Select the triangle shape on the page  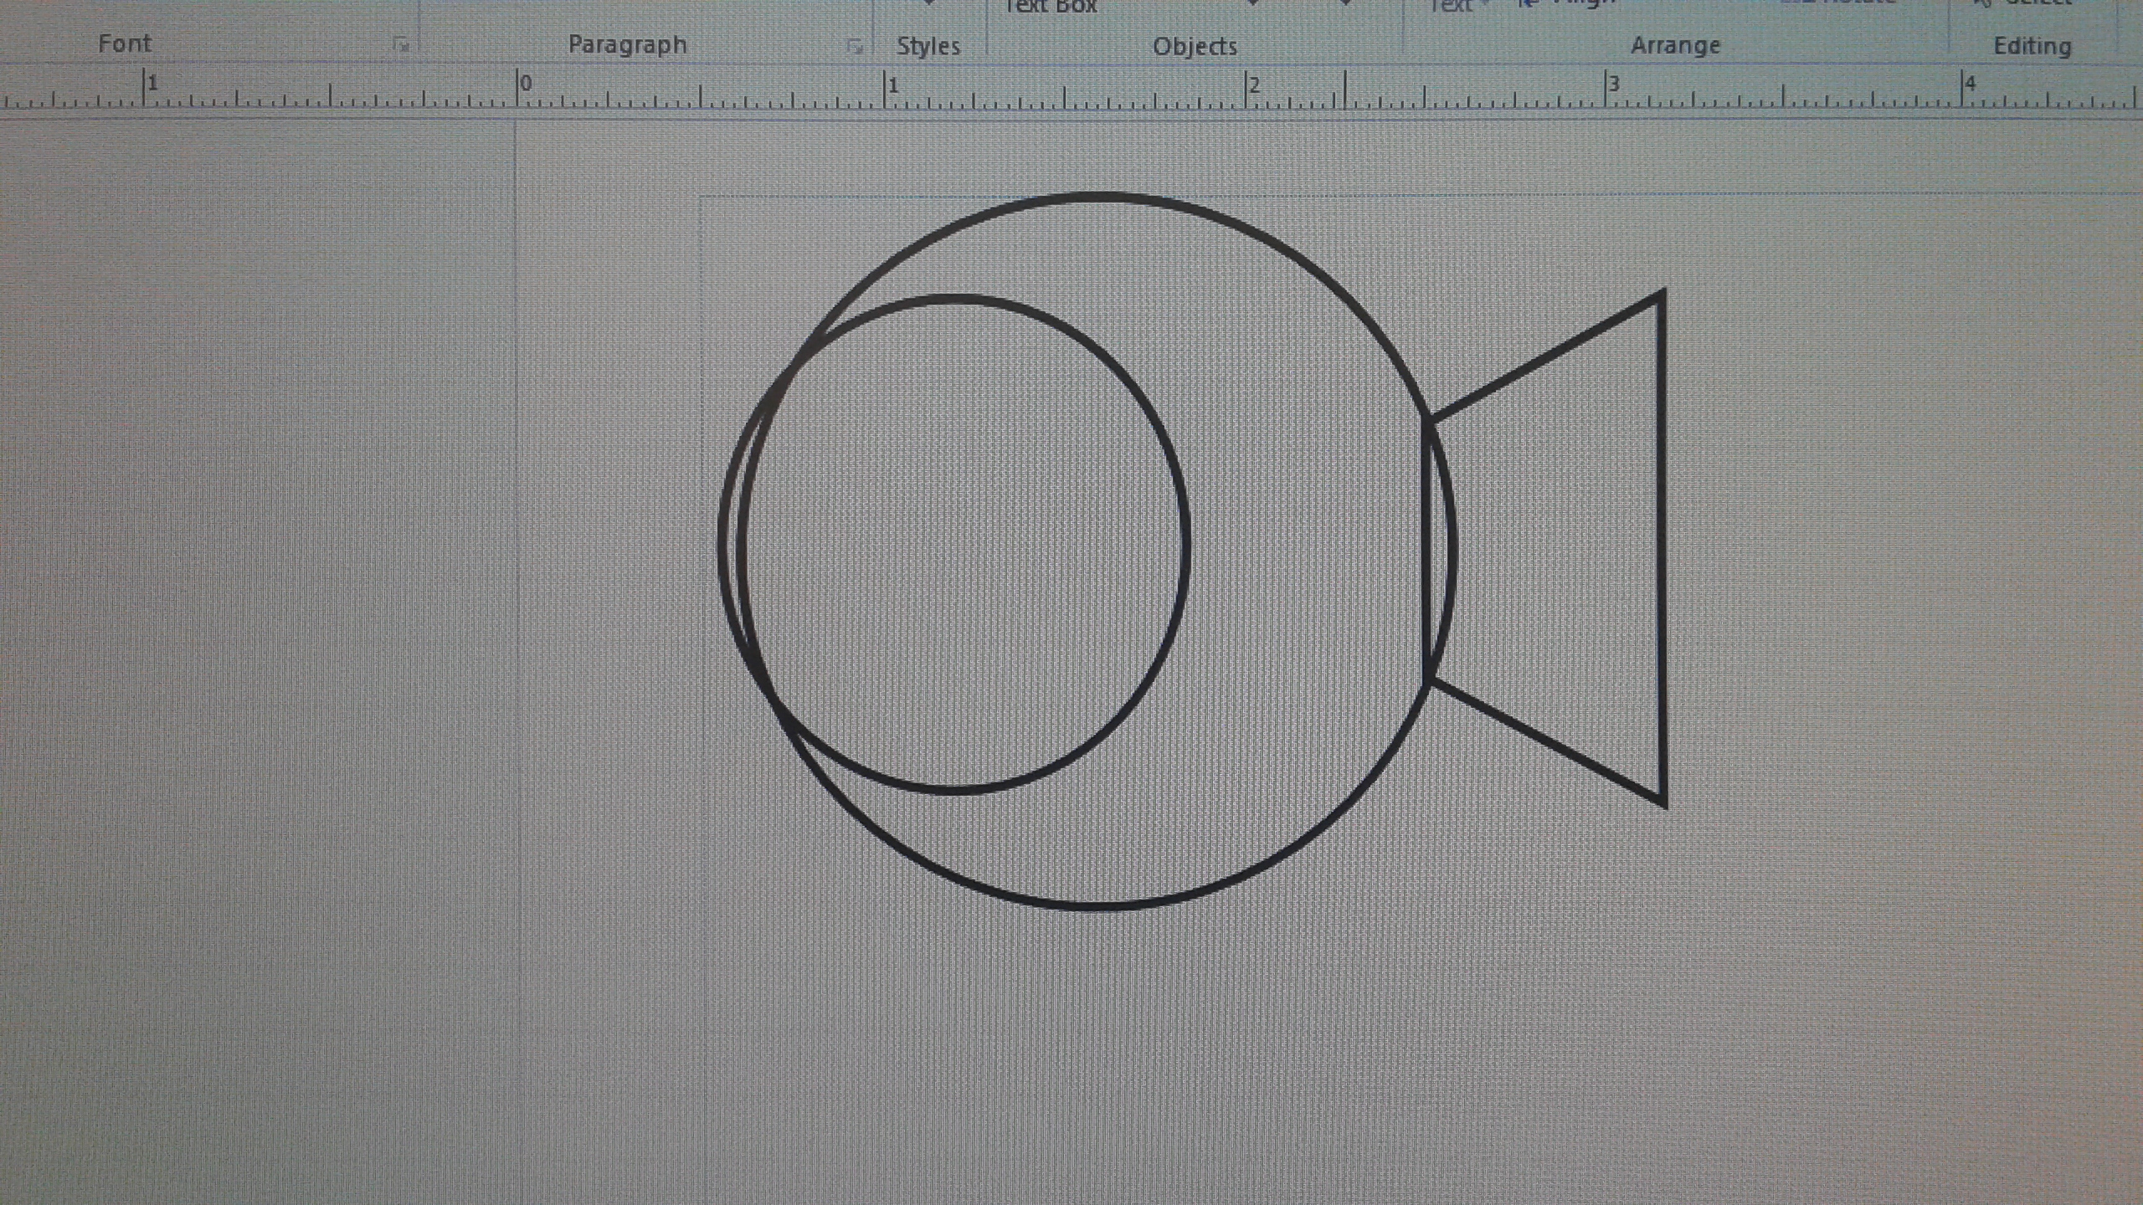pyautogui.click(x=1662, y=544)
